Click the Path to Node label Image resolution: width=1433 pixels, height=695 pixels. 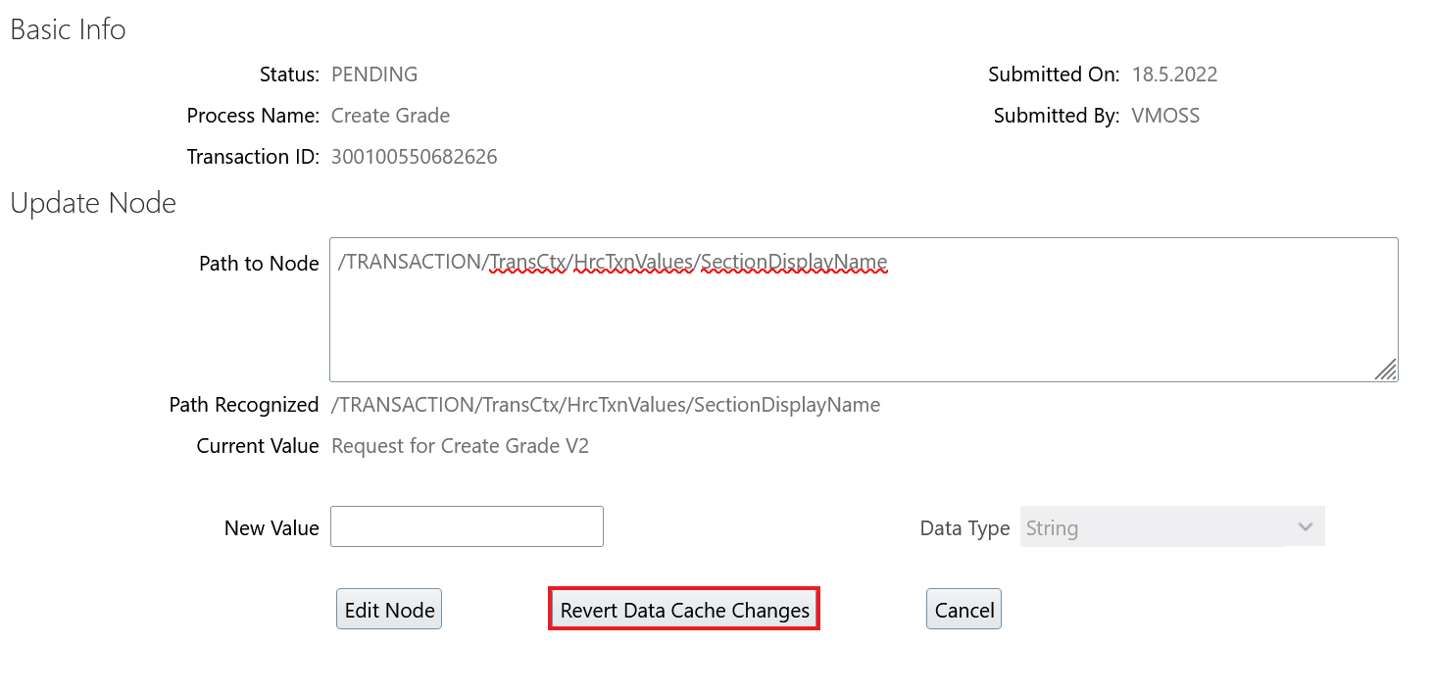click(x=259, y=264)
